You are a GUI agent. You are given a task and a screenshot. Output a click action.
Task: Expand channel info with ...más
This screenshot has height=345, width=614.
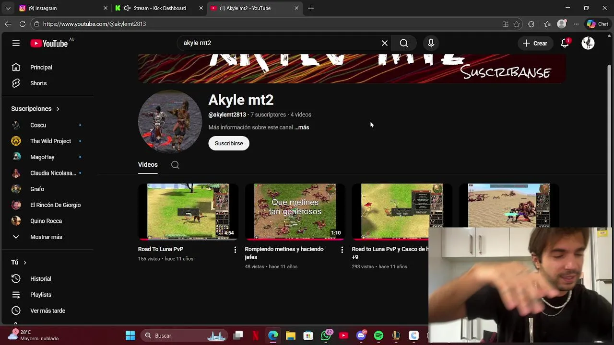click(x=302, y=127)
